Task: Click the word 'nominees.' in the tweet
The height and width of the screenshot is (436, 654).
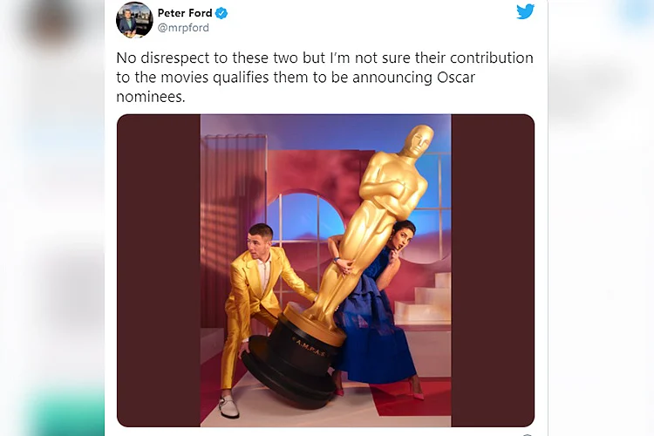Action: pyautogui.click(x=151, y=97)
